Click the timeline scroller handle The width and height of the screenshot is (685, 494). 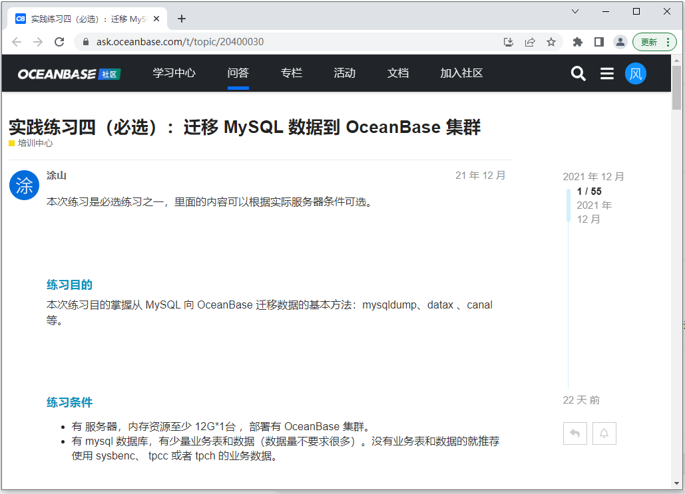(x=569, y=205)
